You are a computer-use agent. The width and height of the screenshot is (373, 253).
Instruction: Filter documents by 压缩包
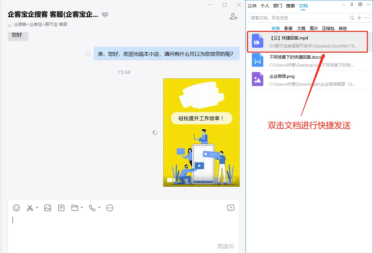[328, 28]
